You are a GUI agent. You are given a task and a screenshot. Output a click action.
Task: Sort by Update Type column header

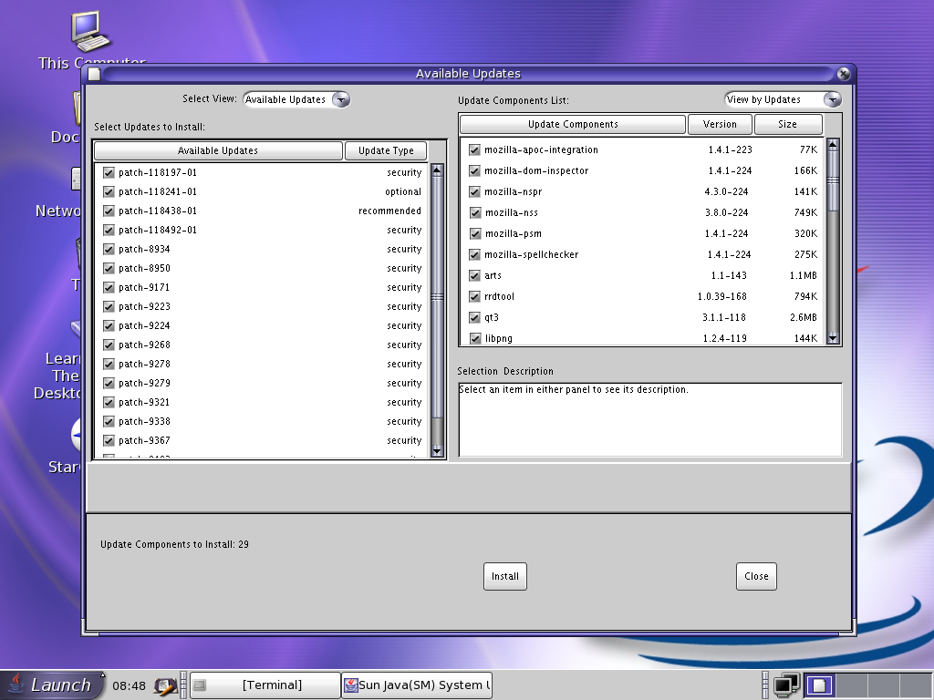click(386, 150)
